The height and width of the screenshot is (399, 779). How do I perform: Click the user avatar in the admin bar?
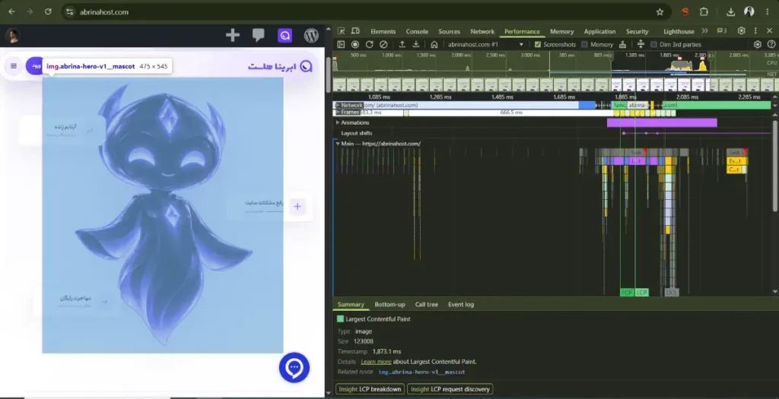[12, 35]
